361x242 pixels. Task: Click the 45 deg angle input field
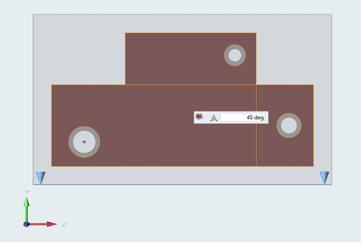243,118
